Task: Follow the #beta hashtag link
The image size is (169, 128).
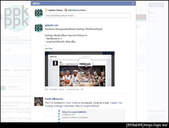Action: coord(75,103)
